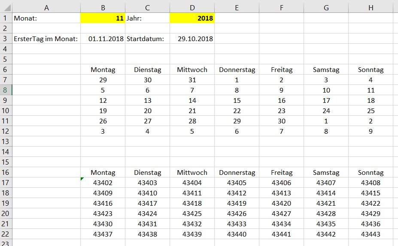Select the yellow month cell containing 11

click(103, 18)
